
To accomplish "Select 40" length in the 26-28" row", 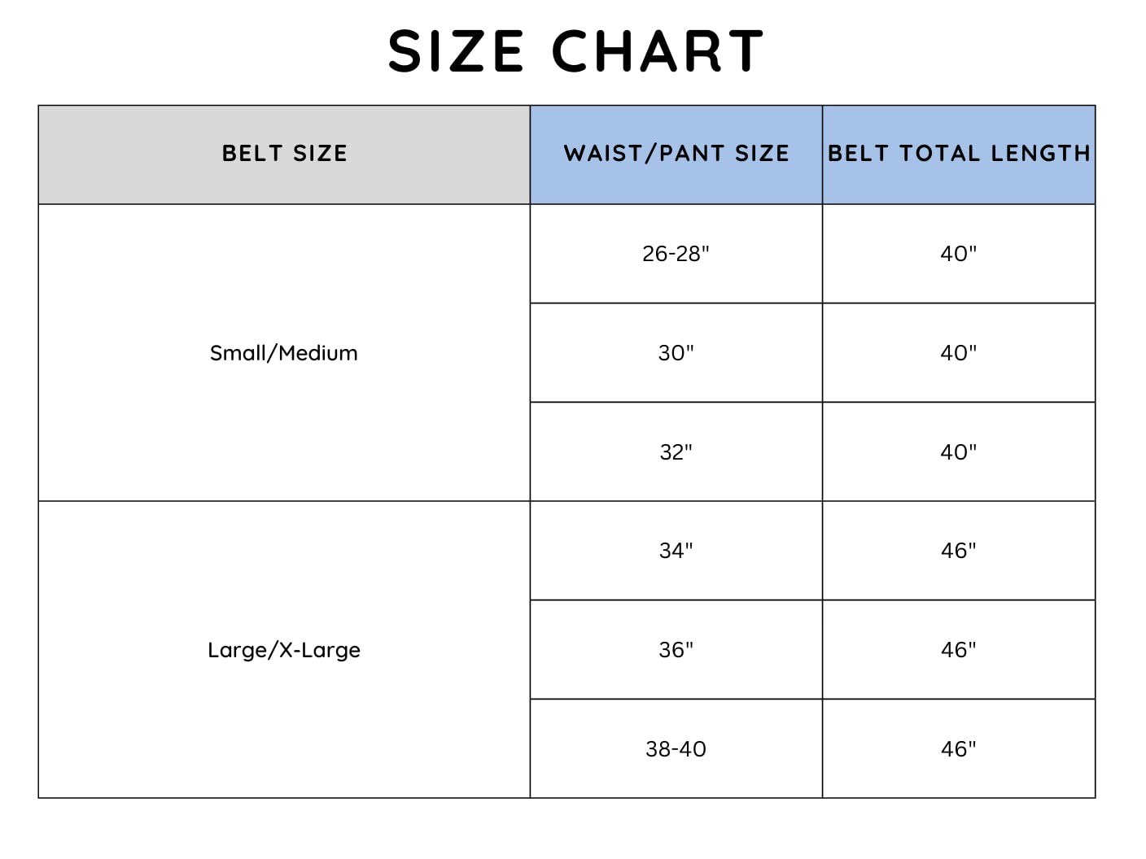I will (x=958, y=254).
